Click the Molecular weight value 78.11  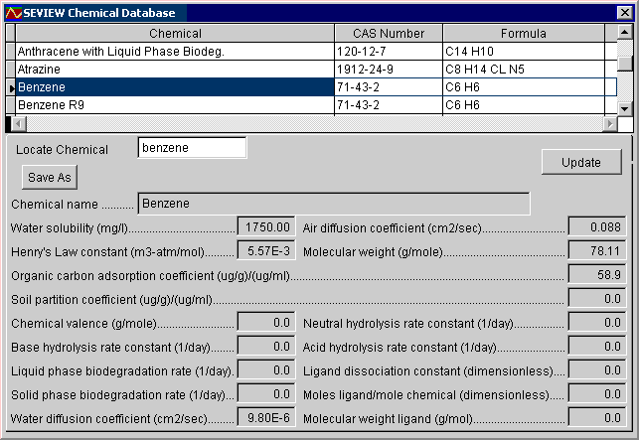point(597,251)
